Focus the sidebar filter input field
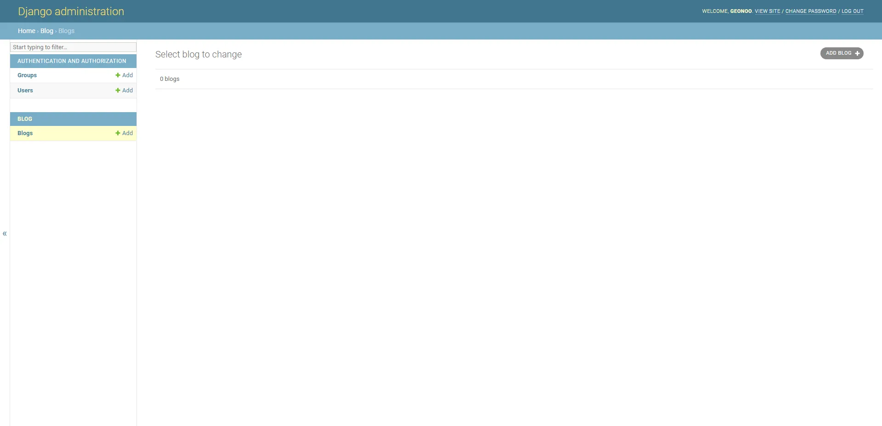The height and width of the screenshot is (426, 882). pyautogui.click(x=73, y=47)
